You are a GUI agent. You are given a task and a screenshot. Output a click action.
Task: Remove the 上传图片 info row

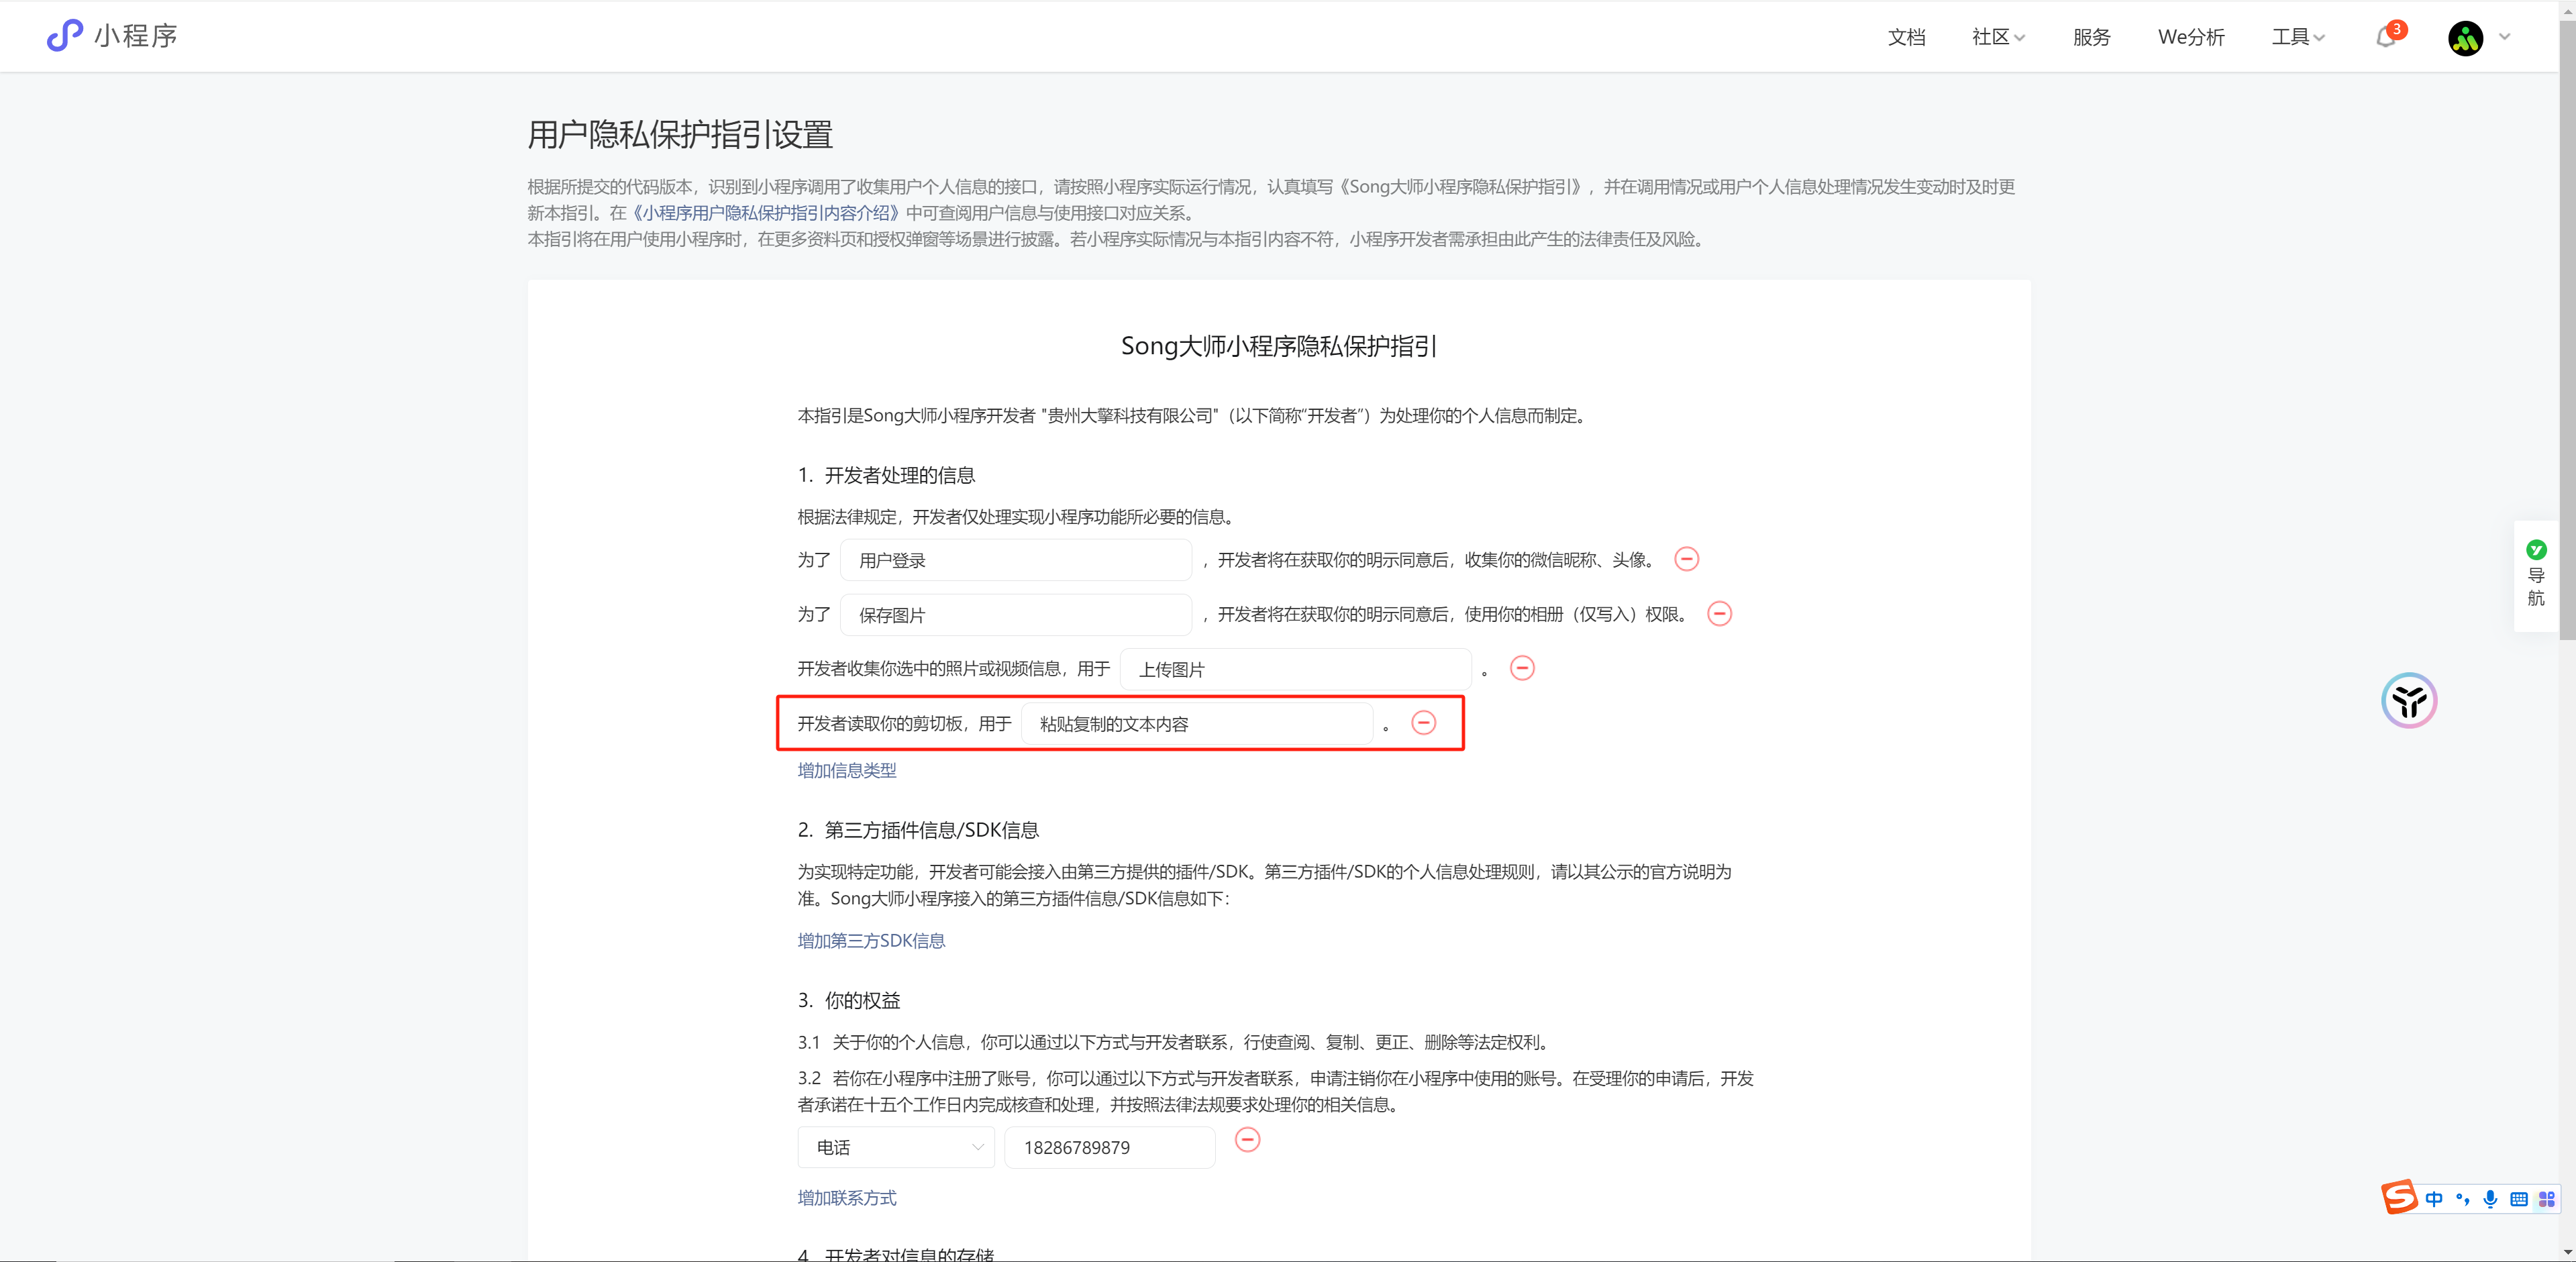[1522, 668]
